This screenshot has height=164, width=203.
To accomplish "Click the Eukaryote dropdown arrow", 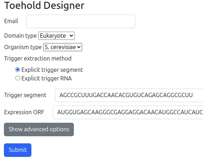I will tap(71, 36).
